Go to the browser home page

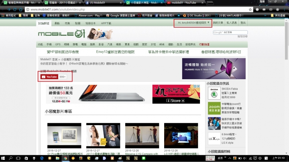click(20, 9)
